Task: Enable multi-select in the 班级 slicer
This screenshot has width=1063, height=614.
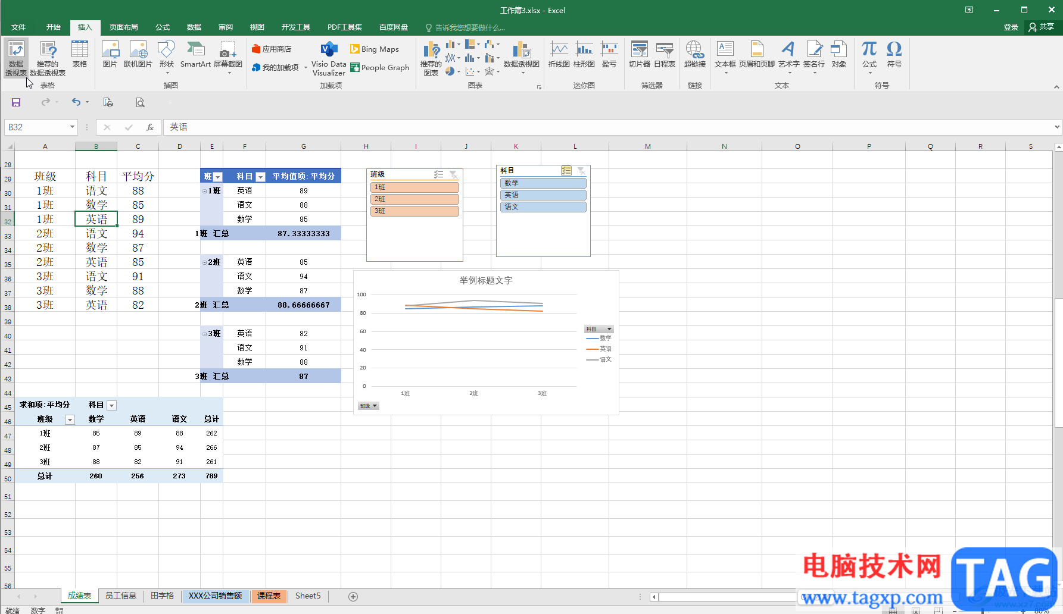Action: pos(439,174)
